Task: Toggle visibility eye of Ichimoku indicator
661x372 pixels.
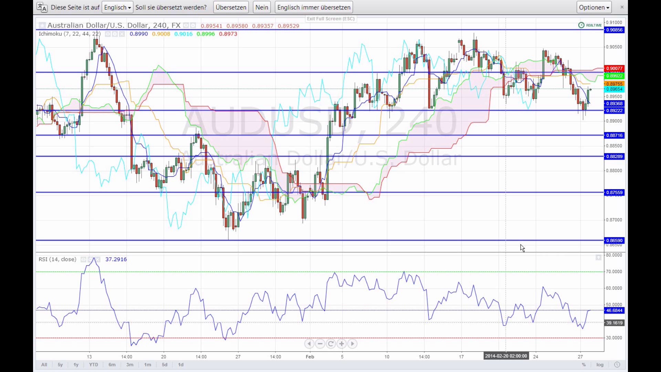Action: [108, 34]
